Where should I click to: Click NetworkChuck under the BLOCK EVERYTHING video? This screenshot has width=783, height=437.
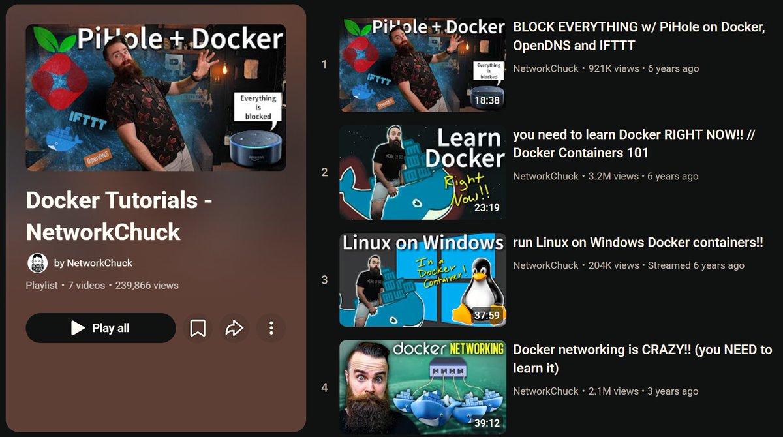[545, 68]
